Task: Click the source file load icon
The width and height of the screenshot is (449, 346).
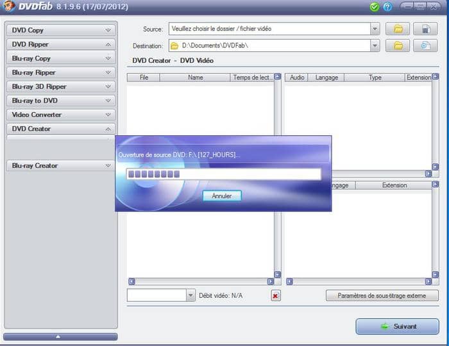Action: pos(425,29)
